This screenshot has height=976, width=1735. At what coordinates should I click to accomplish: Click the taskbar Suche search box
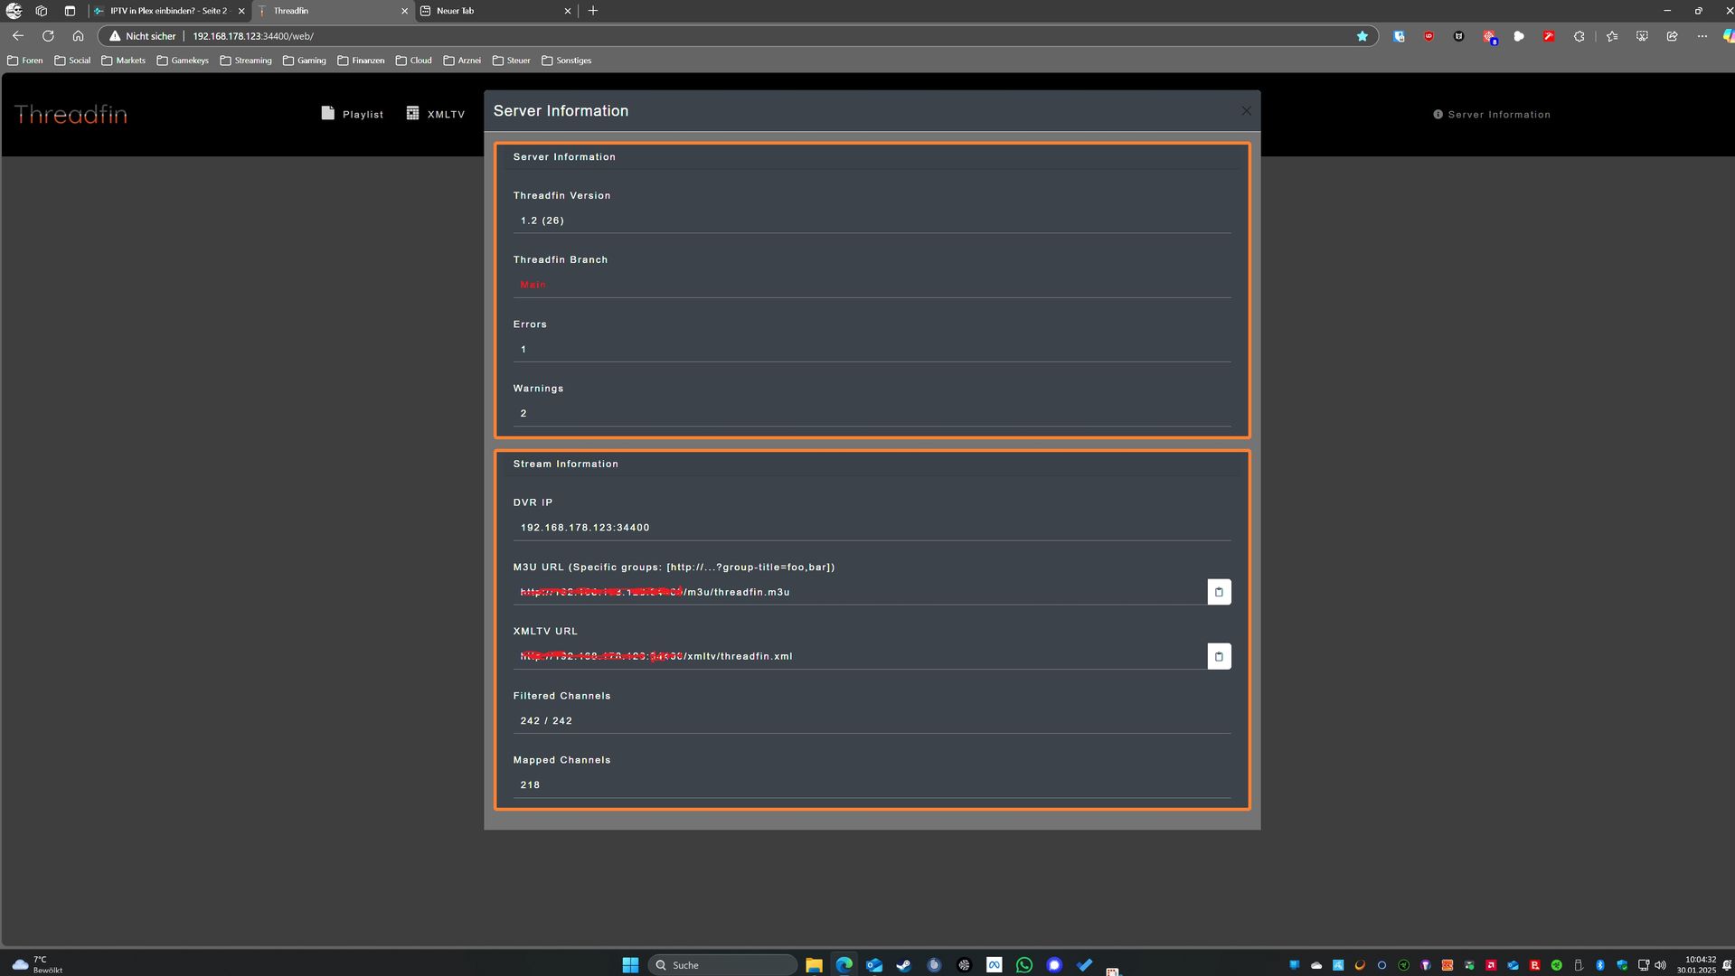(x=723, y=965)
